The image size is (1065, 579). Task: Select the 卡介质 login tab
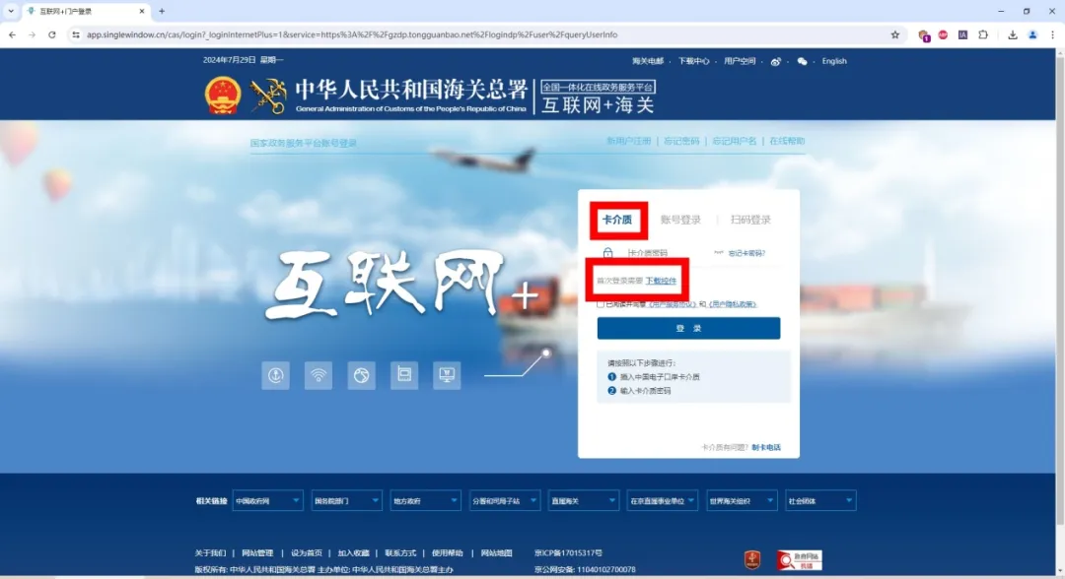(x=617, y=220)
